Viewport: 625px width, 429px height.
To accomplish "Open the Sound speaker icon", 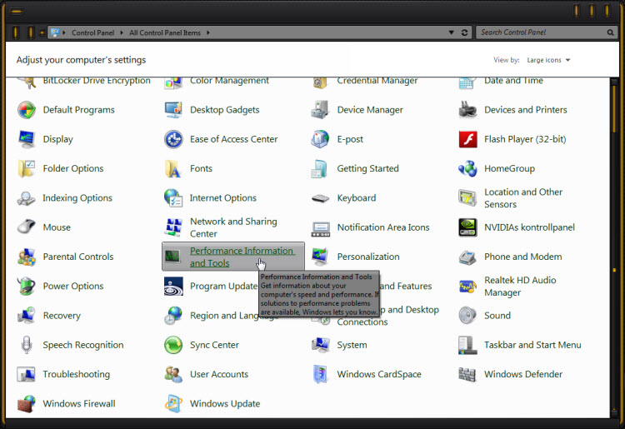I will [x=467, y=316].
